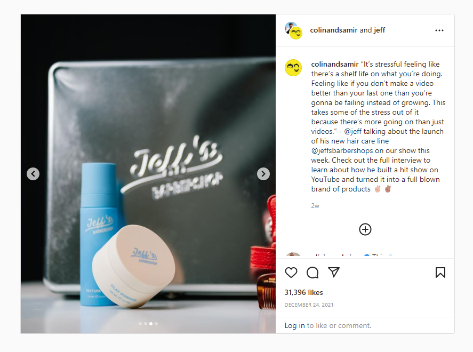Click the colinandsamir yellow avatar beside caption
This screenshot has height=352, width=473.
click(x=293, y=68)
